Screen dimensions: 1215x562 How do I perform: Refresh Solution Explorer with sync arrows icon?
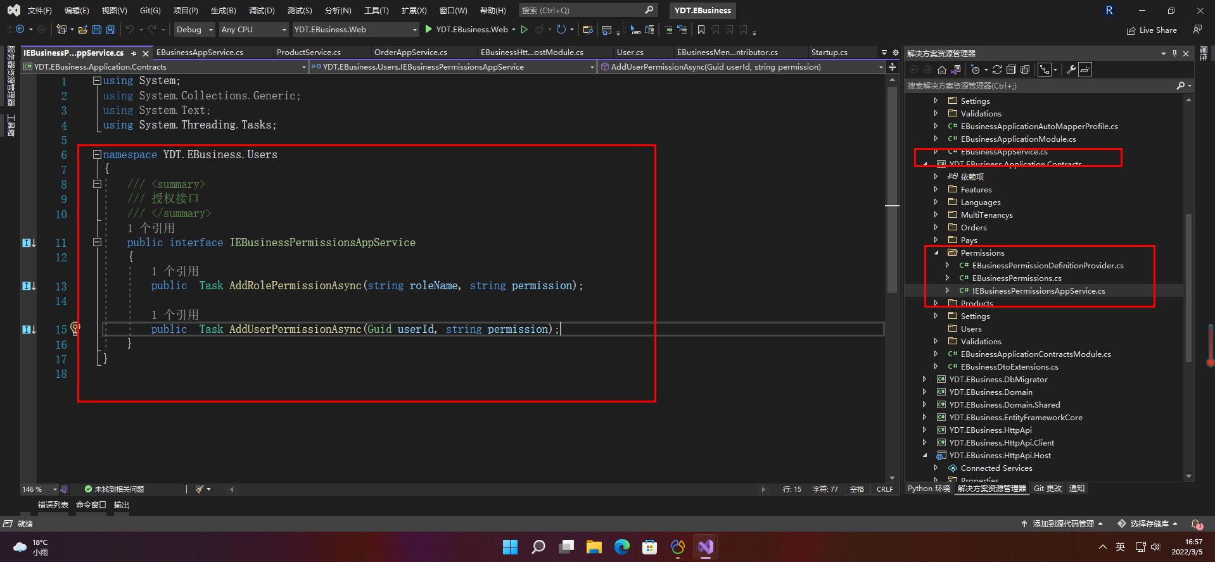(997, 70)
